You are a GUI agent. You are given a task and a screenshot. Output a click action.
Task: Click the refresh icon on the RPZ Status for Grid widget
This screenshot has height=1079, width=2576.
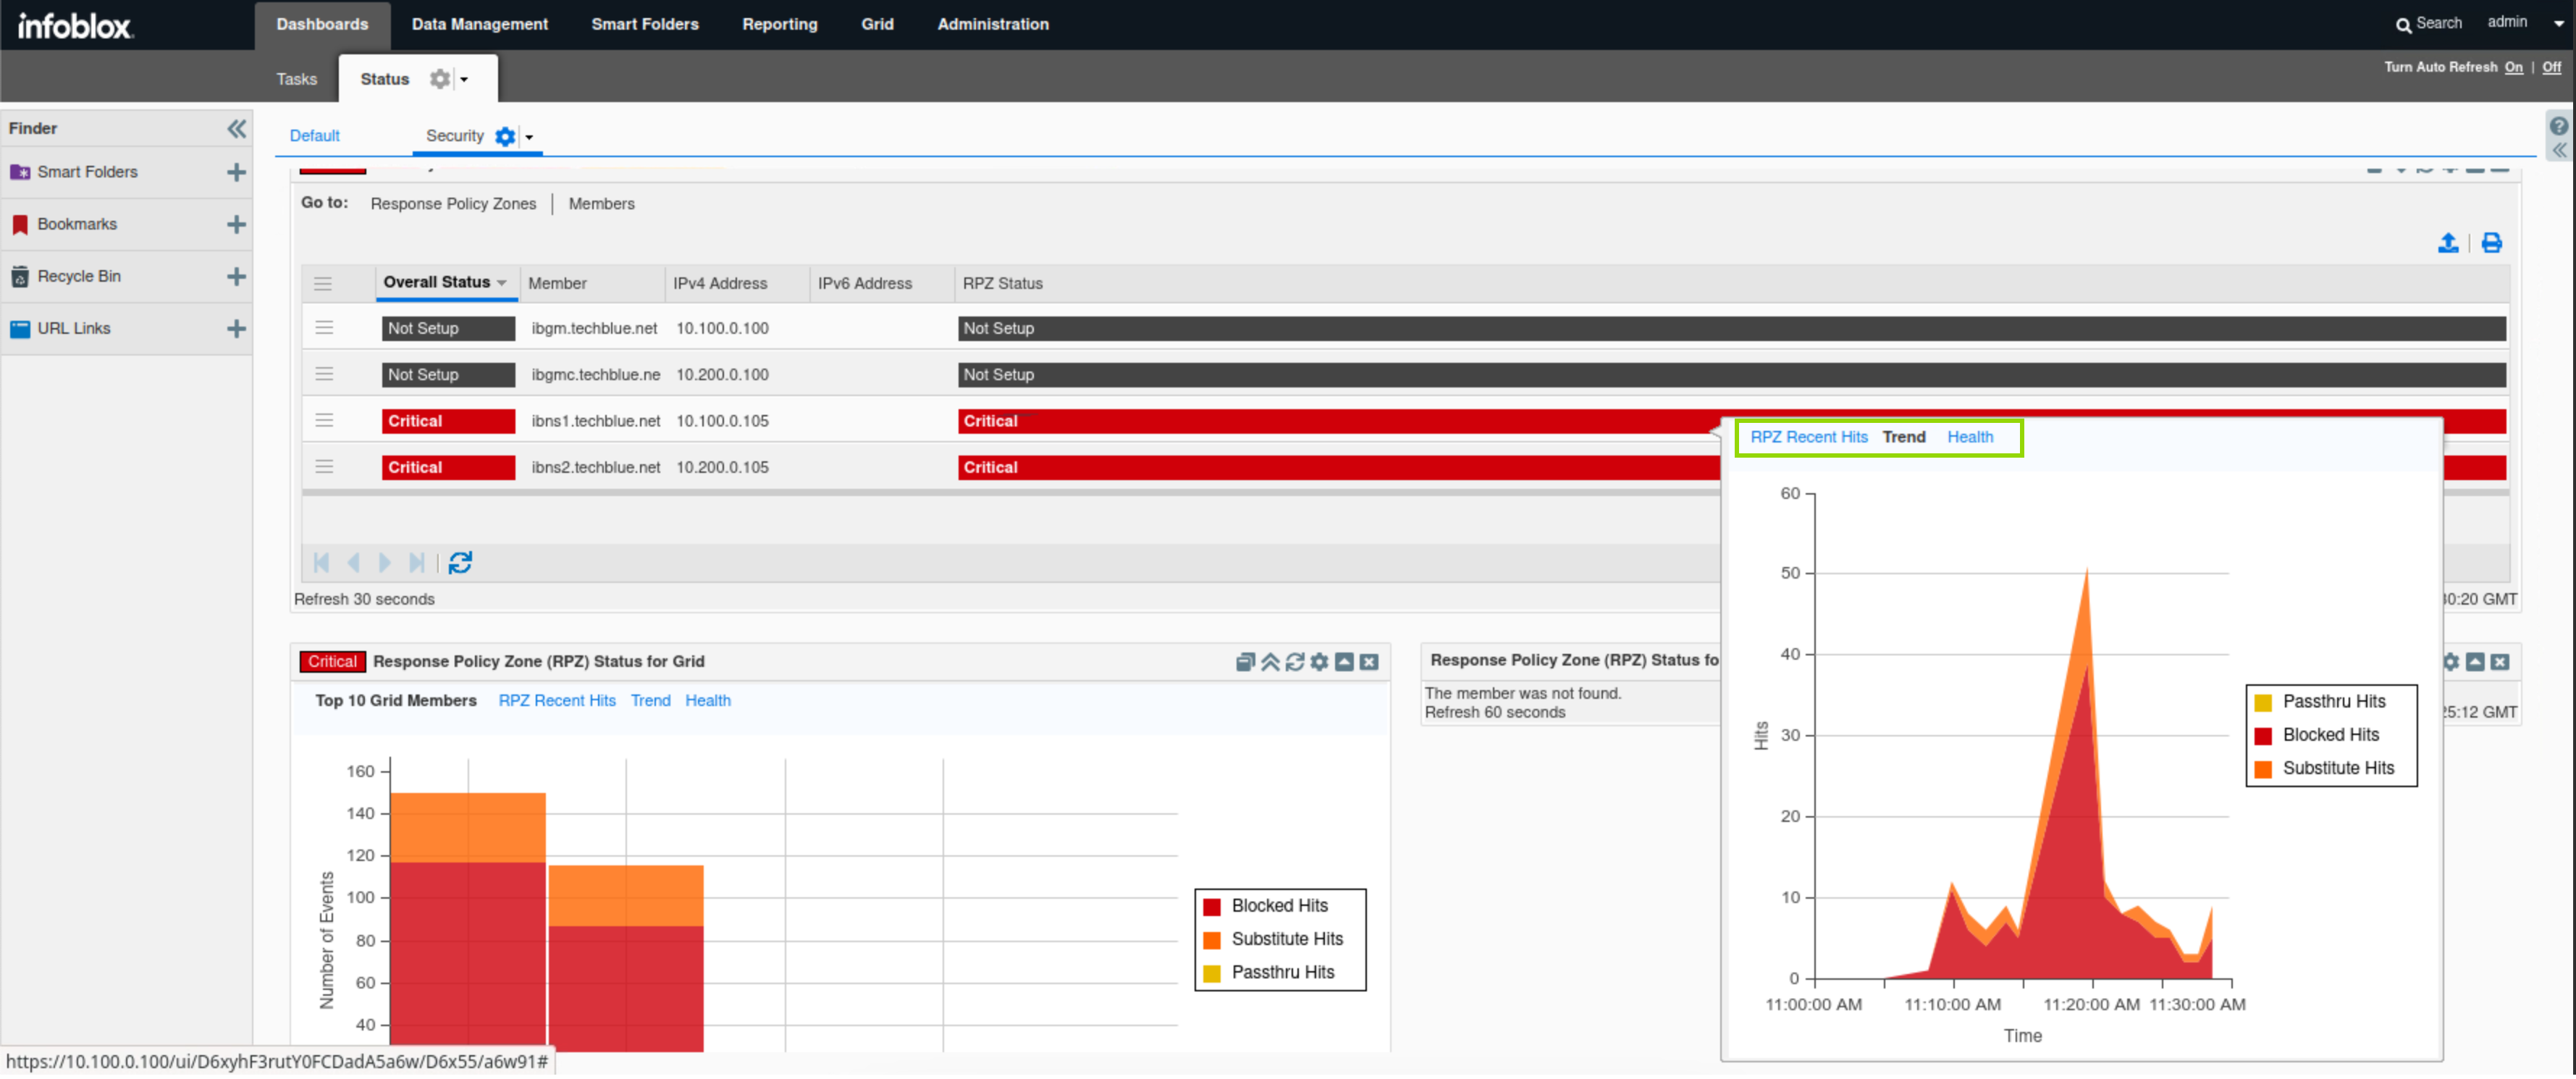pyautogui.click(x=1295, y=662)
